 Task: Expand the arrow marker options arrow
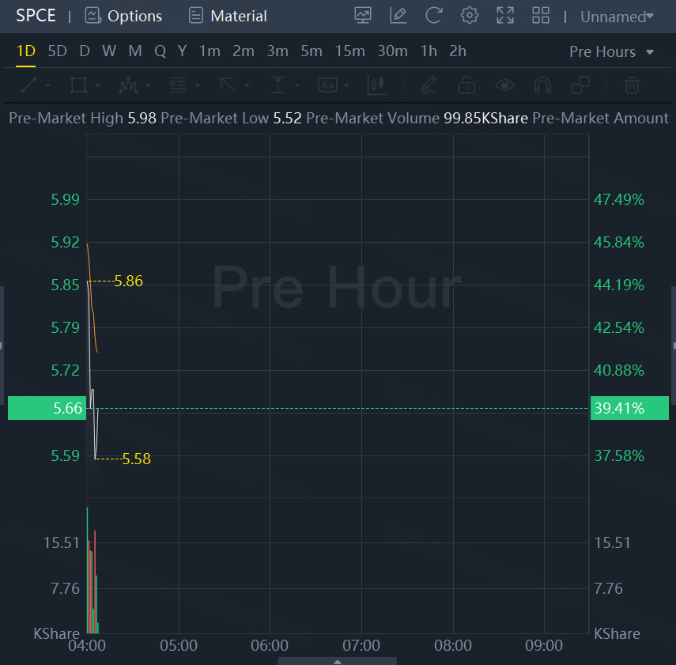click(247, 85)
